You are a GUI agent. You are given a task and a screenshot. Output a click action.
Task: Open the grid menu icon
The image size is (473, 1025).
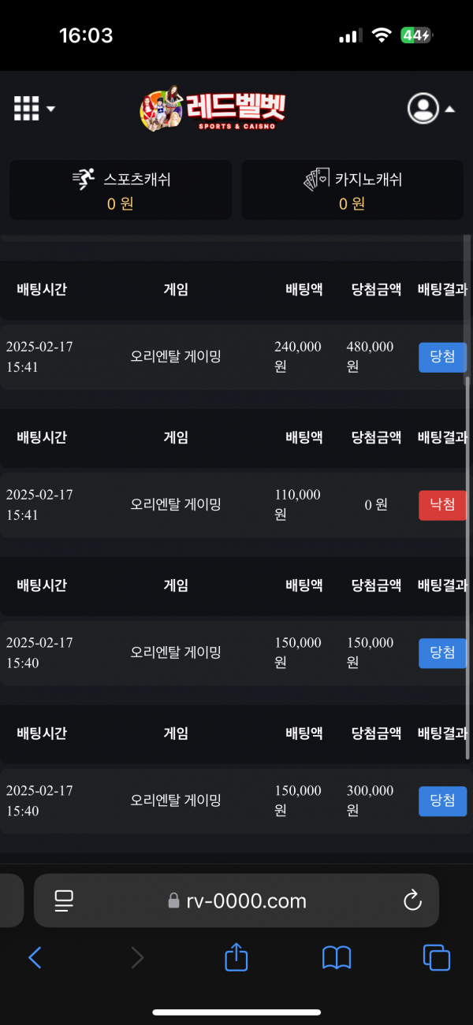27,109
